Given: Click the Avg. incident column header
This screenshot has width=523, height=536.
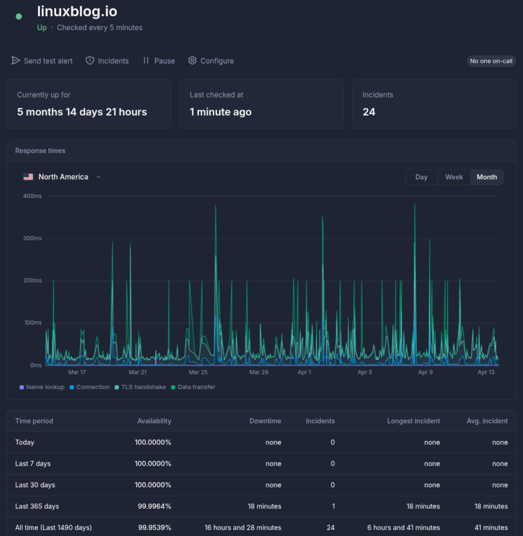Looking at the screenshot, I should click(487, 421).
